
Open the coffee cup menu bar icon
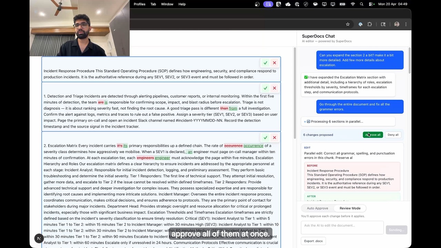pyautogui.click(x=315, y=4)
